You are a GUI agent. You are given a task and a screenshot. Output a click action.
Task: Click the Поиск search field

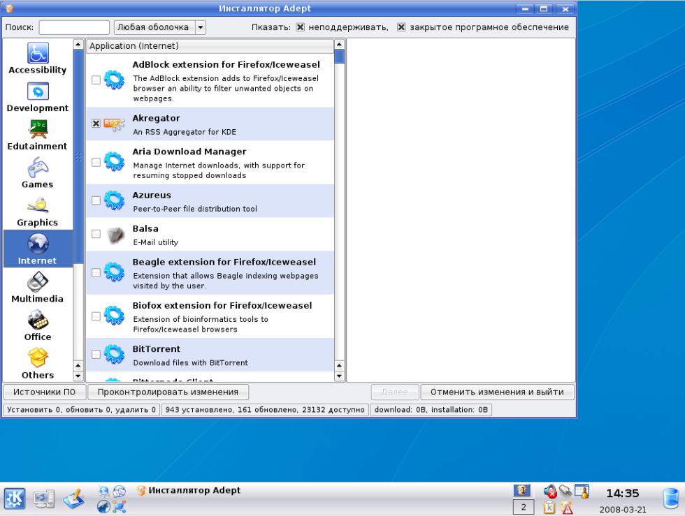(x=74, y=27)
